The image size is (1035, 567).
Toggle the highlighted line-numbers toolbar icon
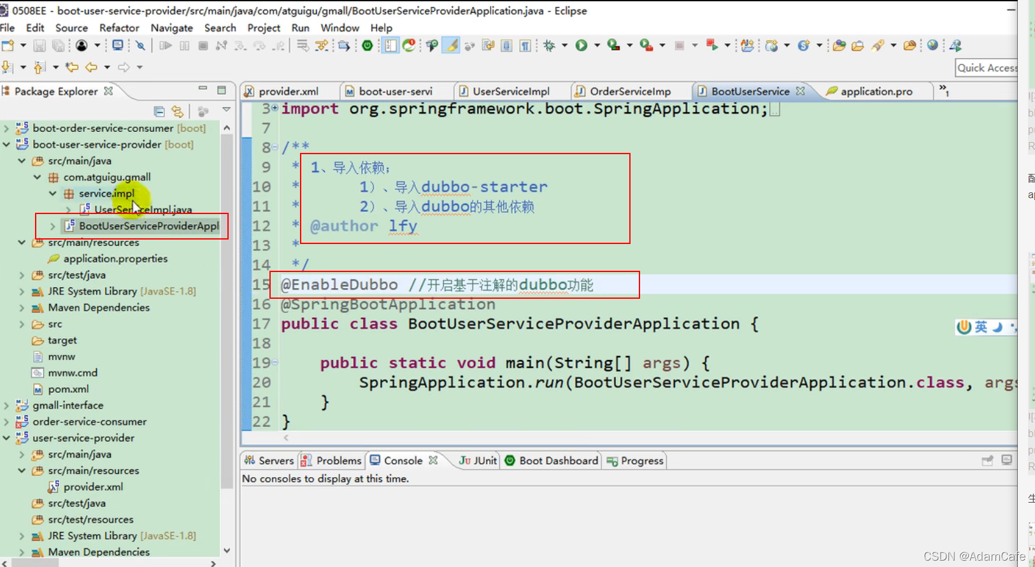coord(390,45)
